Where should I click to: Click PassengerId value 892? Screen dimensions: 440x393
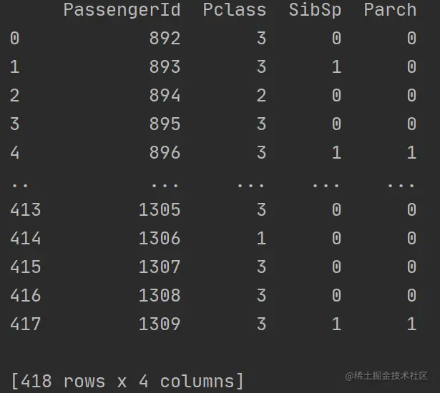coord(165,39)
